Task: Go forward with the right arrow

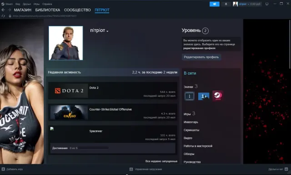Action: (x=9, y=10)
